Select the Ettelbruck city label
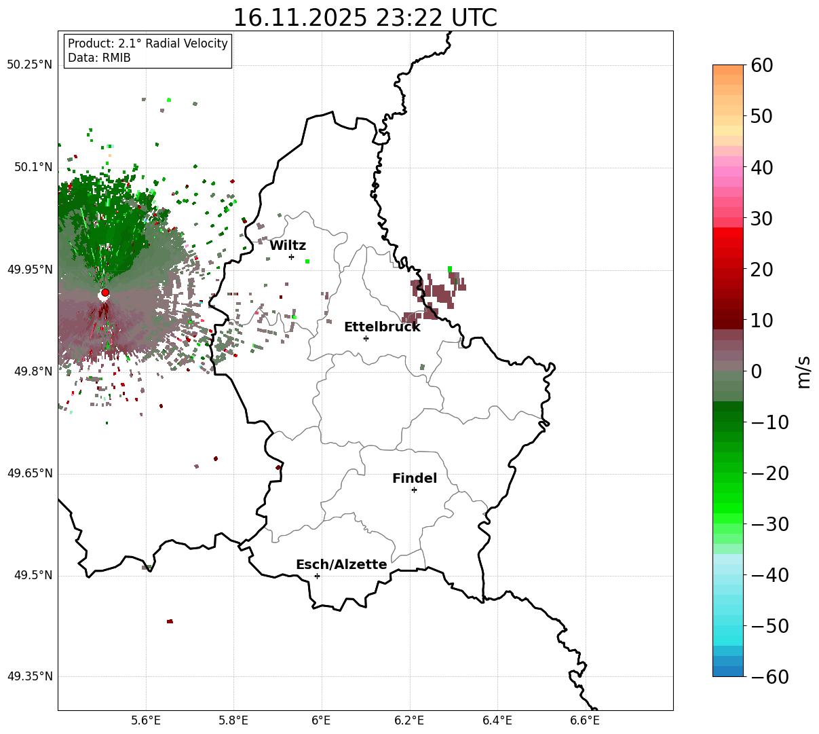 click(x=382, y=327)
